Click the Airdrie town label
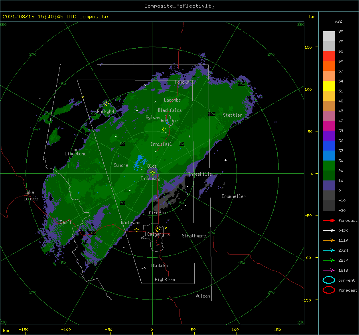This screenshot has height=335, width=359. coord(157,213)
